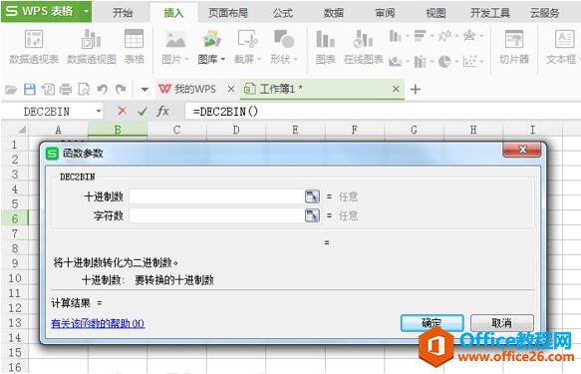Open the 开发工具 ribbon tab
The image size is (581, 374).
pyautogui.click(x=490, y=13)
